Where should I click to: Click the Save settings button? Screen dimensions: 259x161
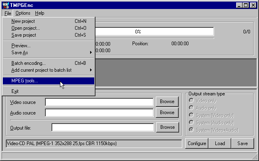click(243, 143)
